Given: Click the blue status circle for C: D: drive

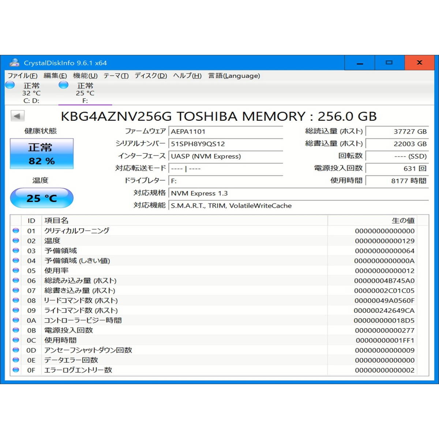Looking at the screenshot, I should tap(10, 85).
